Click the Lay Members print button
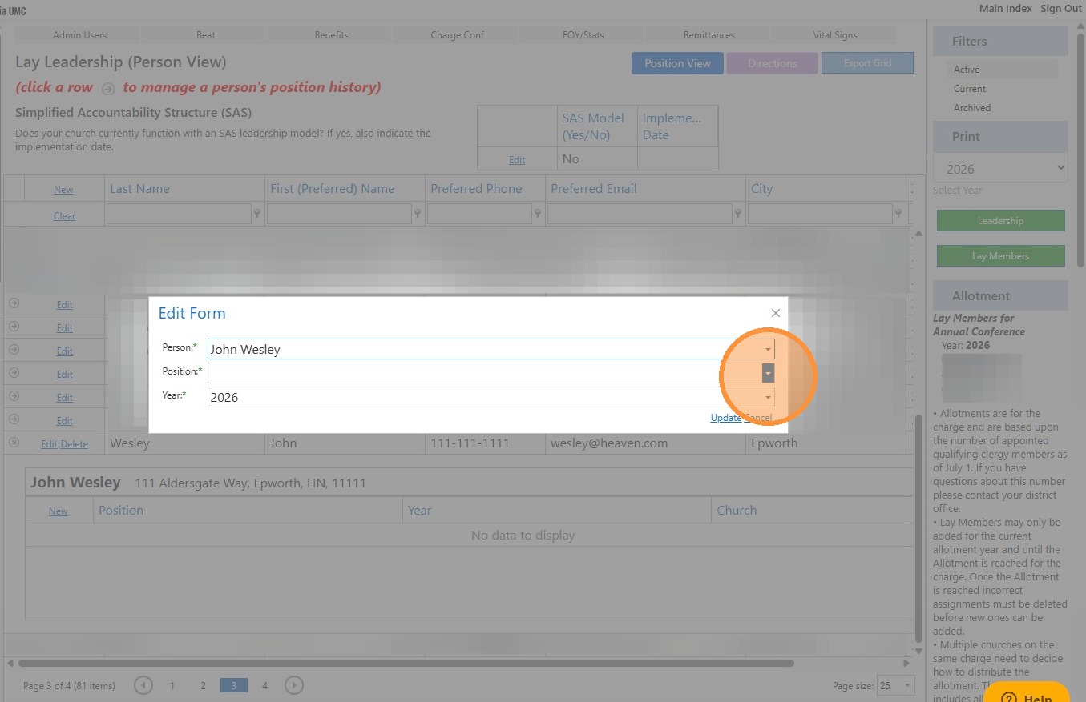The height and width of the screenshot is (702, 1086). [x=1000, y=256]
